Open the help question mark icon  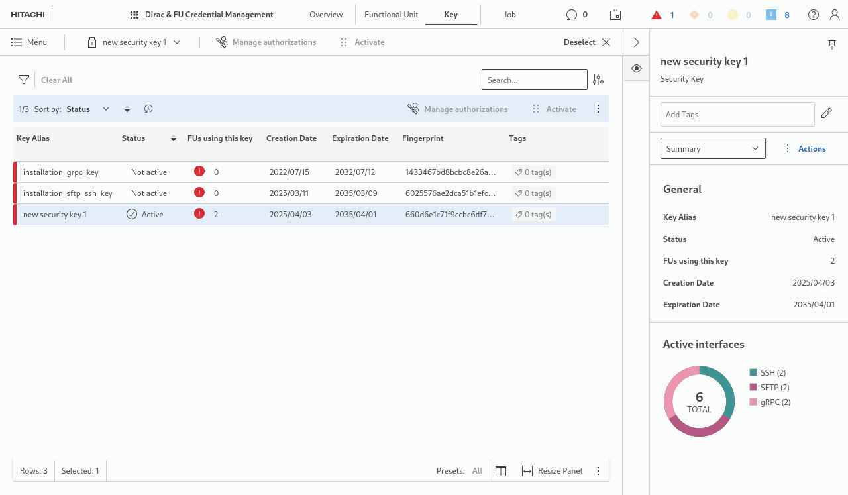point(813,15)
